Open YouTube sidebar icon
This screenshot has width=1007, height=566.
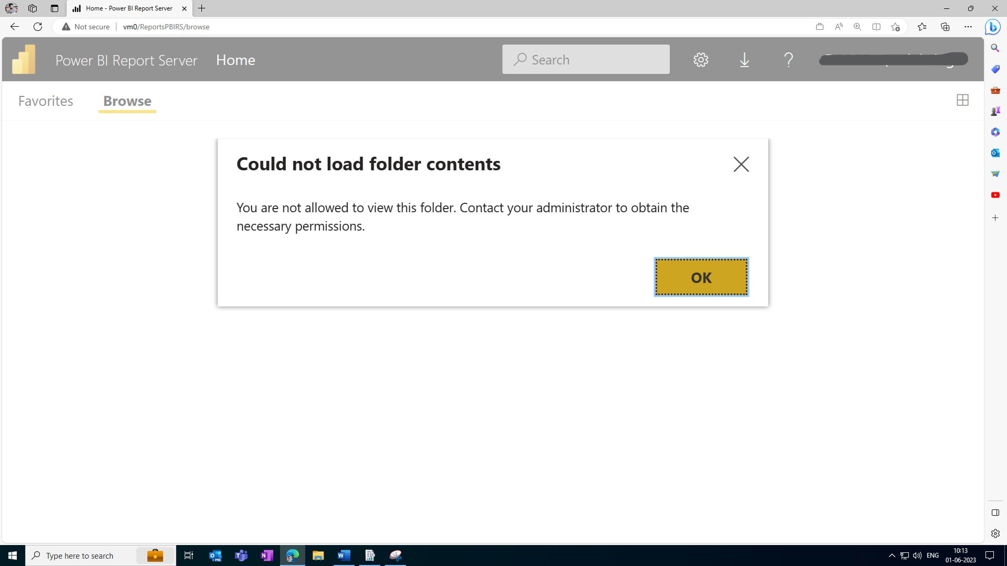coord(995,195)
